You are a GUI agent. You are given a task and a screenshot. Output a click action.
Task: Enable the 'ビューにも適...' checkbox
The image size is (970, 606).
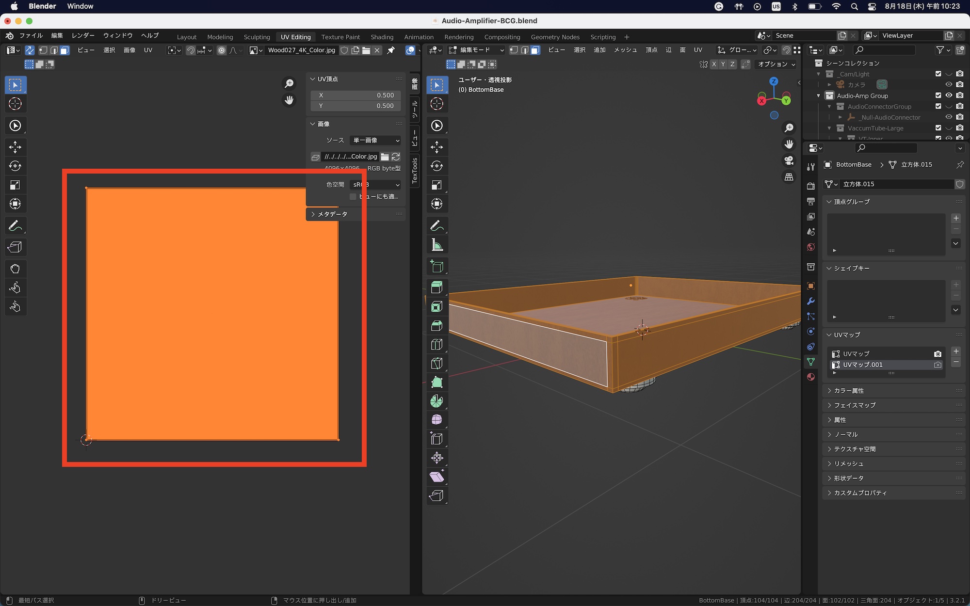(353, 196)
